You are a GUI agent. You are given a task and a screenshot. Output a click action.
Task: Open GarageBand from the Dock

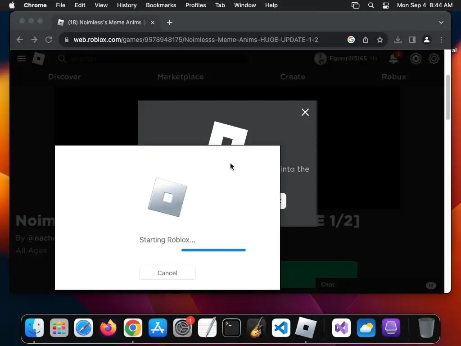coord(256,328)
